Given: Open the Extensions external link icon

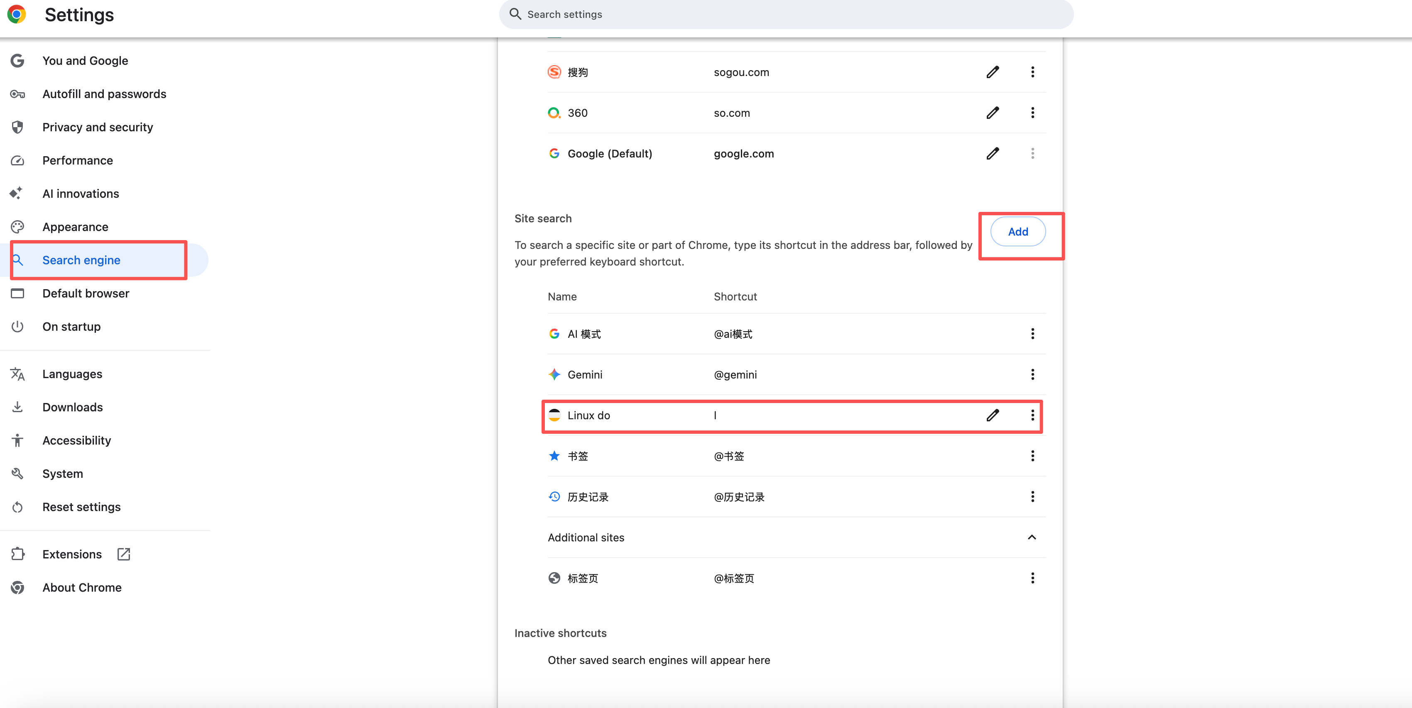Looking at the screenshot, I should pyautogui.click(x=124, y=554).
